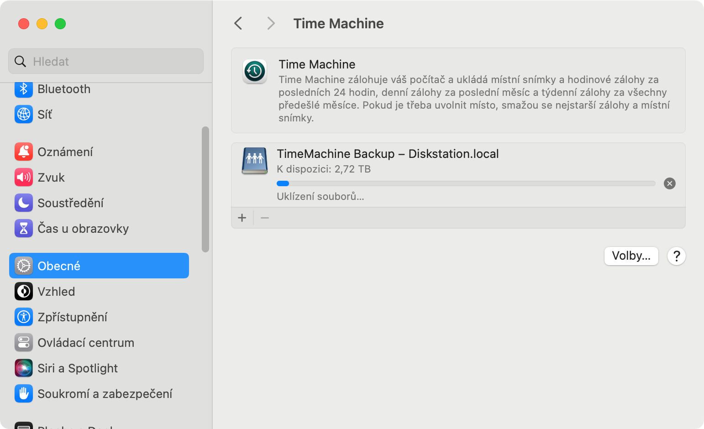This screenshot has width=704, height=429.
Task: Click the K dispozici: 2,72 TB text
Action: tap(324, 169)
